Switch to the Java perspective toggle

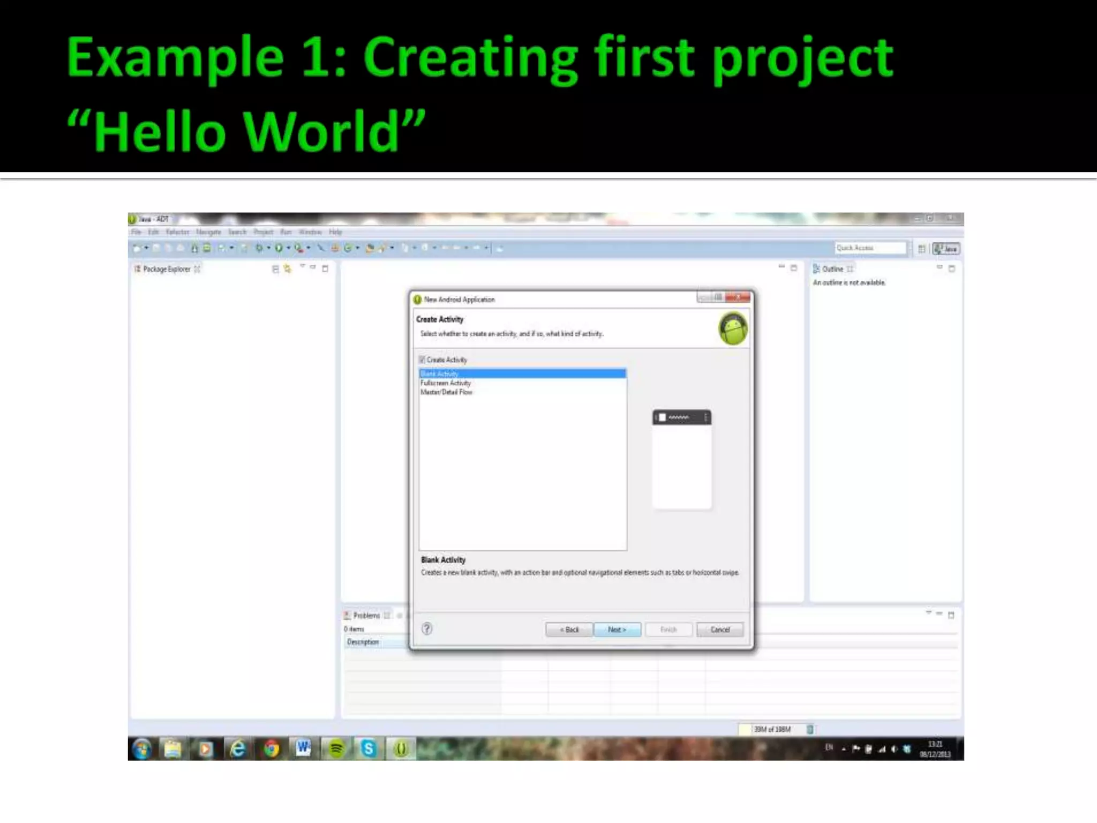pos(946,249)
